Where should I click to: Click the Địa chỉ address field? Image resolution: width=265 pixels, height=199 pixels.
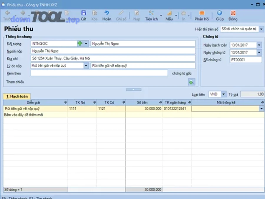[113, 58]
